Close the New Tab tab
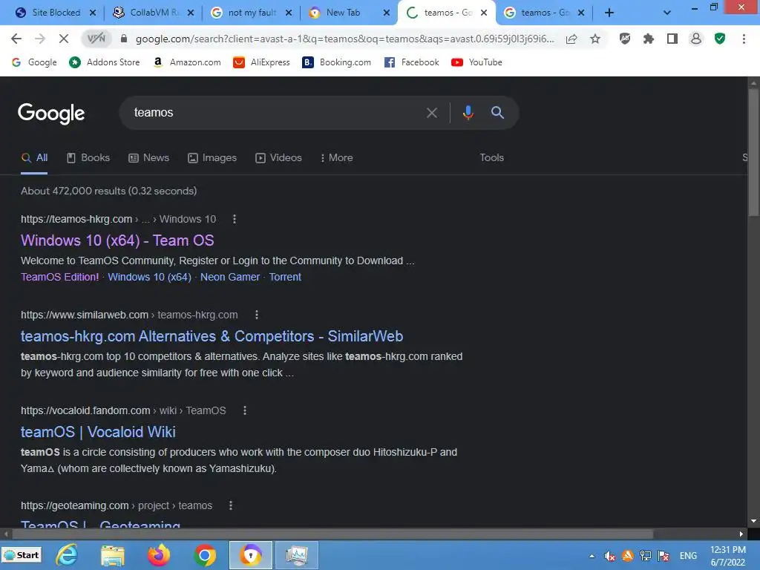The width and height of the screenshot is (760, 570). [386, 13]
